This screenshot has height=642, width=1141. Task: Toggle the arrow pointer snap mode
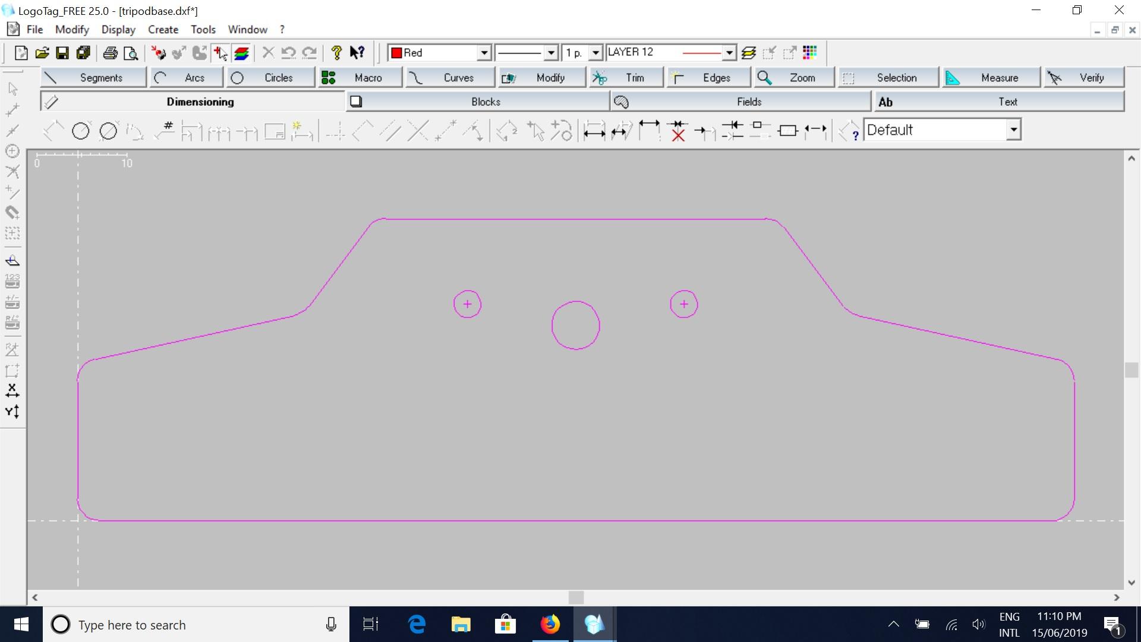click(12, 89)
